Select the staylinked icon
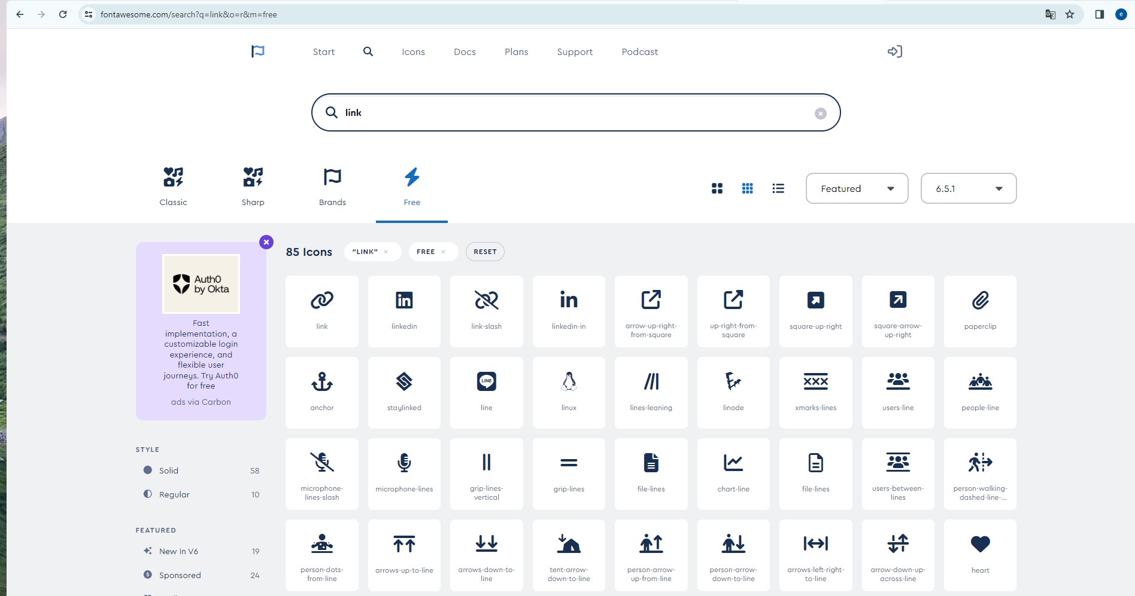1135x596 pixels. 404,392
